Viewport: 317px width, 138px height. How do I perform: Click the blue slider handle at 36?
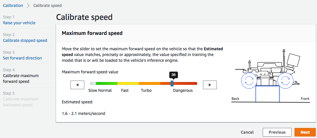tap(172, 83)
